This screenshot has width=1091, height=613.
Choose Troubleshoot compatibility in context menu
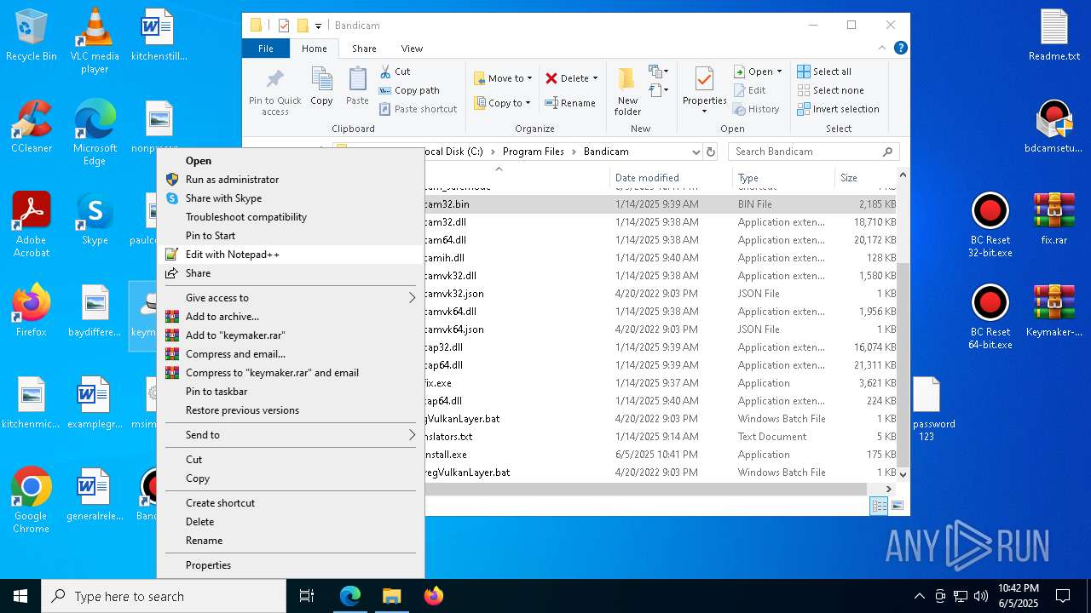pos(291,217)
